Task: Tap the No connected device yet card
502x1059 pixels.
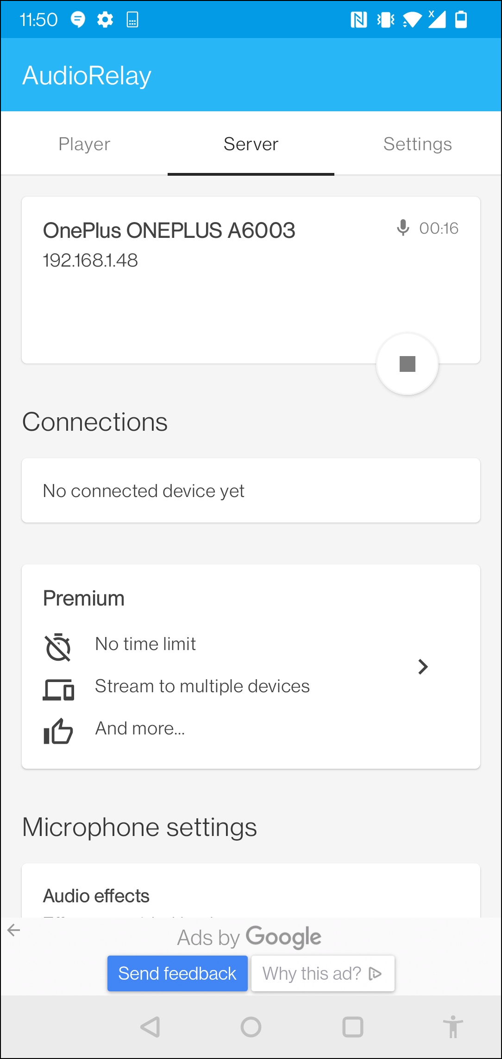Action: pyautogui.click(x=251, y=491)
